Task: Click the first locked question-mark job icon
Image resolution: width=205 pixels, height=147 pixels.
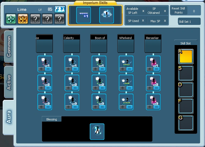Action: (35, 19)
